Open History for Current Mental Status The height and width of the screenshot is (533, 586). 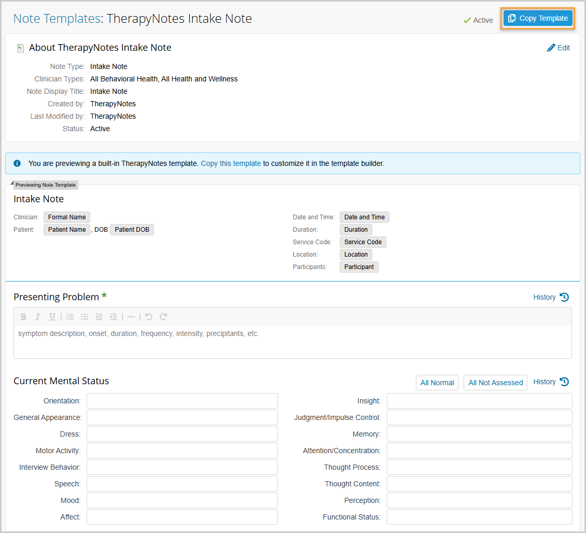551,382
